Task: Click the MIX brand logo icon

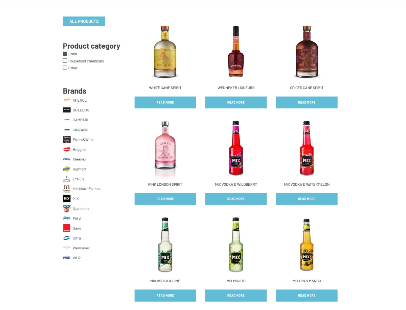Action: point(67,199)
